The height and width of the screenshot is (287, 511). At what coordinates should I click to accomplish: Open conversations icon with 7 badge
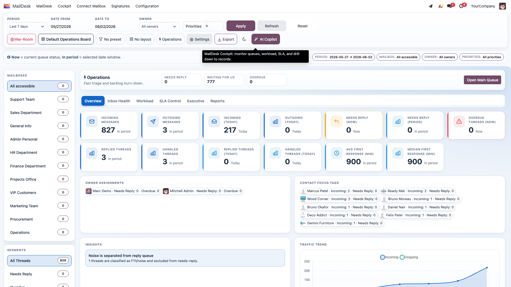click(x=450, y=6)
